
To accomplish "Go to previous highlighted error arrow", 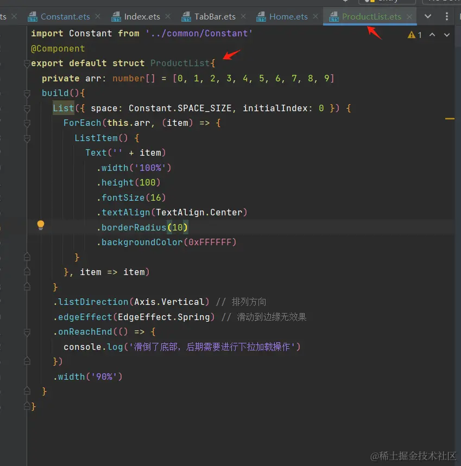I will pyautogui.click(x=432, y=35).
